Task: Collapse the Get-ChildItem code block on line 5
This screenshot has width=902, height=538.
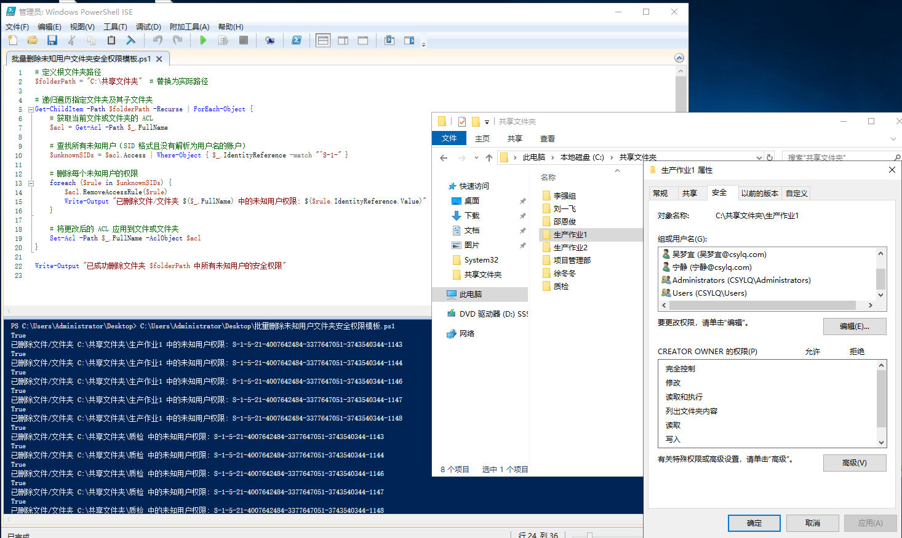Action: (x=31, y=109)
